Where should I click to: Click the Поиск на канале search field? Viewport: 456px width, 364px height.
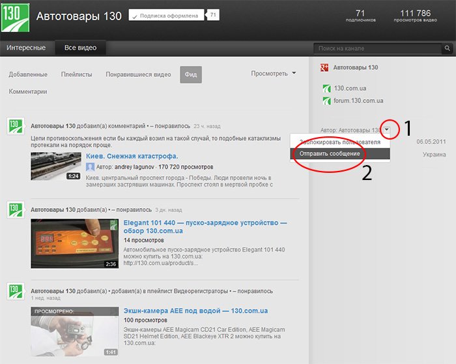pos(377,48)
